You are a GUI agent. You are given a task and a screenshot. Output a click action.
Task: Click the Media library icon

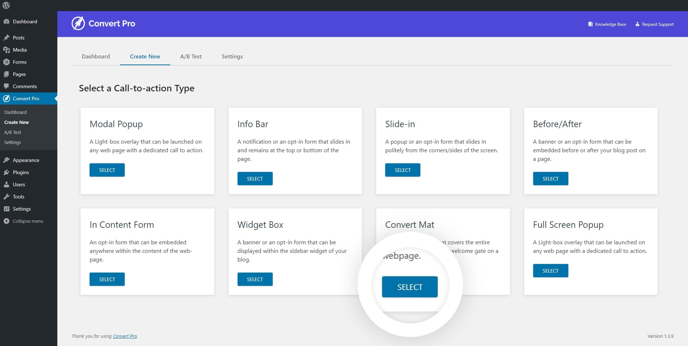[x=6, y=50]
